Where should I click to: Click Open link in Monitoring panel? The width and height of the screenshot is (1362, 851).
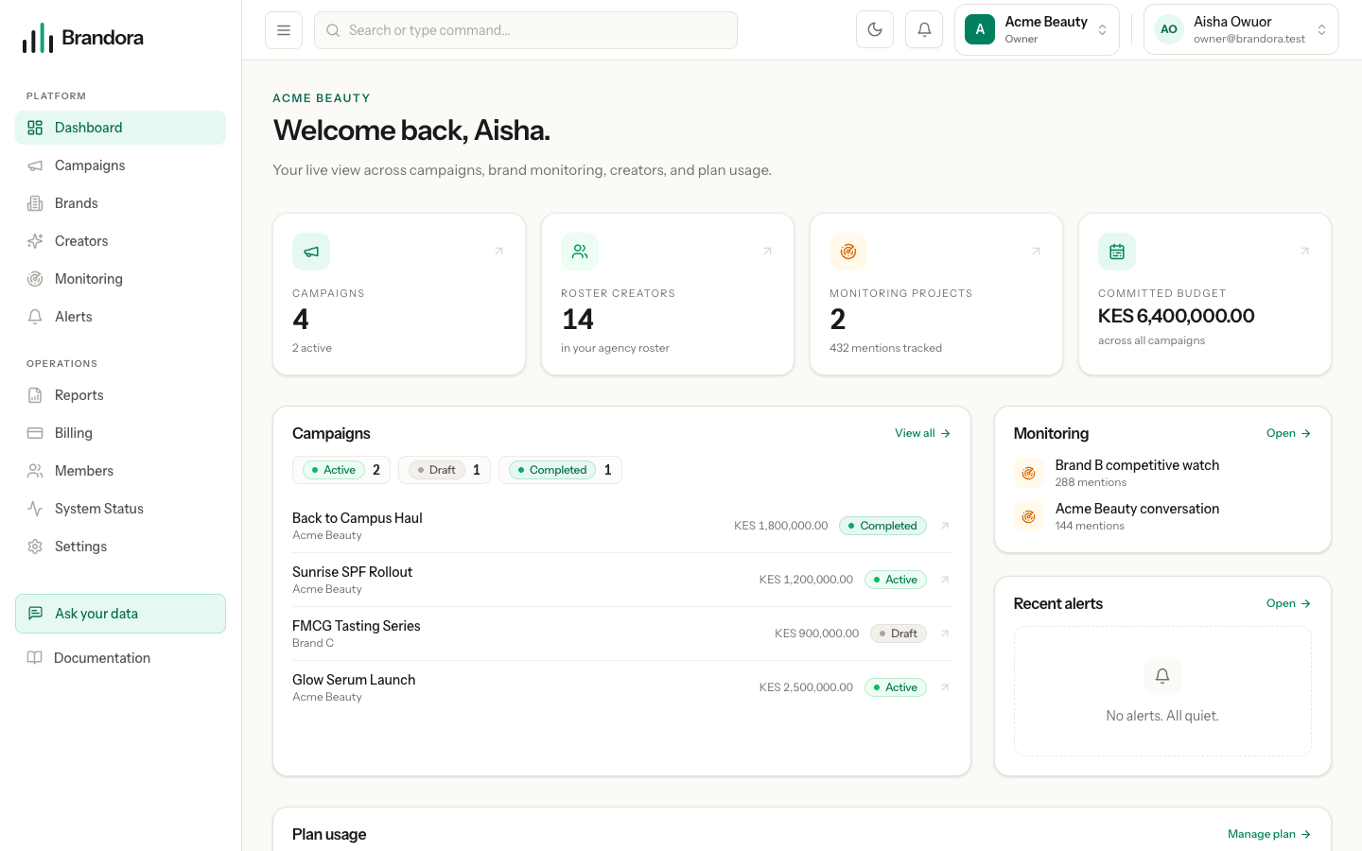(x=1288, y=433)
